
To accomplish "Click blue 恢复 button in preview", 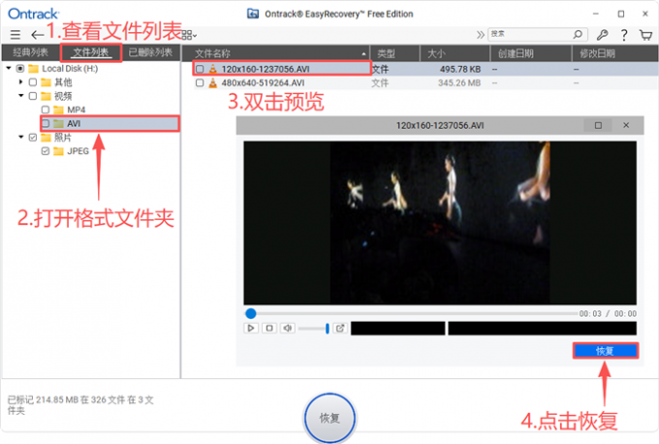I will coord(605,351).
